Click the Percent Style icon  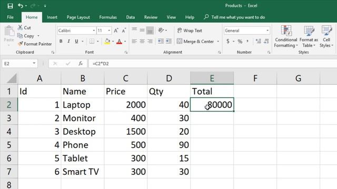[x=240, y=41]
